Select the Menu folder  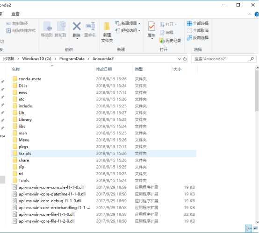point(104,140)
